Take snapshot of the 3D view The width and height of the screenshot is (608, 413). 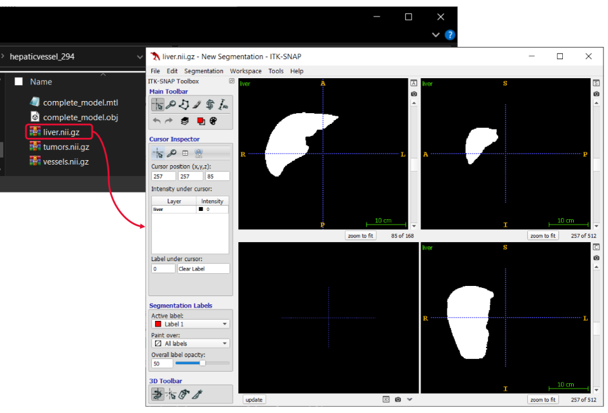pos(398,400)
